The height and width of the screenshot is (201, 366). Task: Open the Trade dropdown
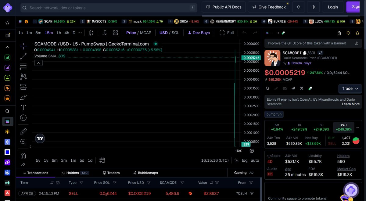pyautogui.click(x=350, y=88)
